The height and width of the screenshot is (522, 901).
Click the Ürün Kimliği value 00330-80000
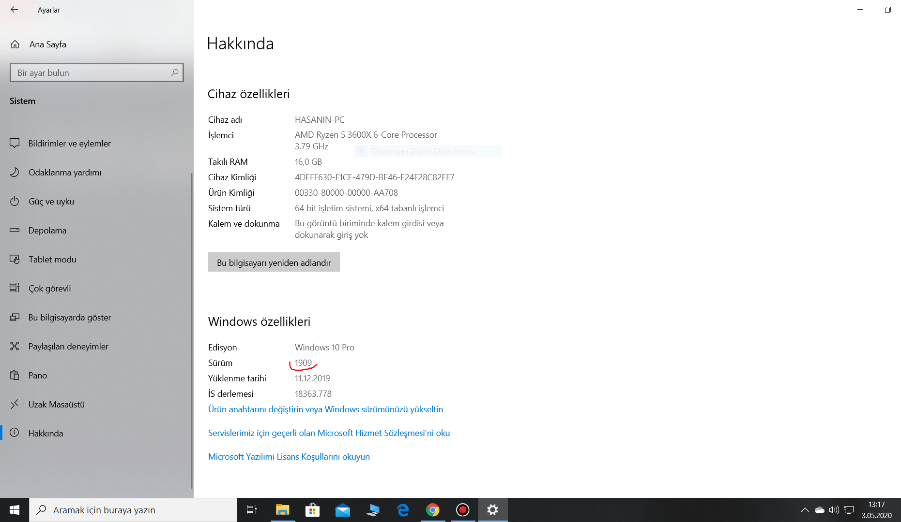[346, 193]
